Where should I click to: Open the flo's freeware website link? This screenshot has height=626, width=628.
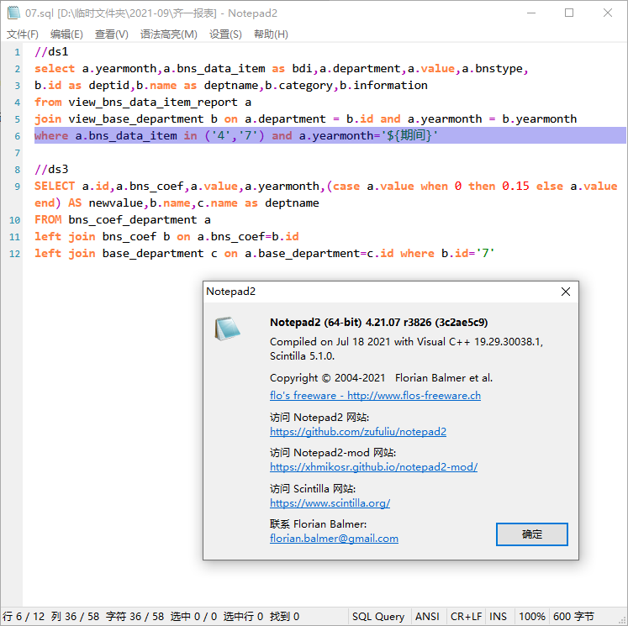coord(375,396)
